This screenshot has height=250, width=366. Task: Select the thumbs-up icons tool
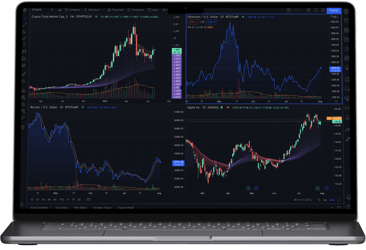pos(24,65)
